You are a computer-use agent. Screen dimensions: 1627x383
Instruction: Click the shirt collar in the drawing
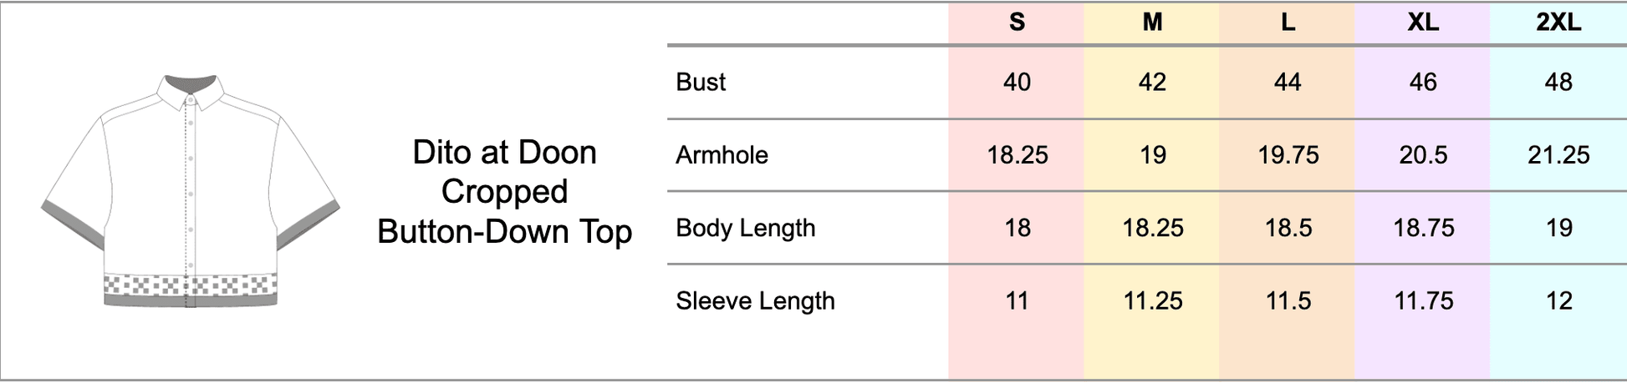pyautogui.click(x=191, y=88)
